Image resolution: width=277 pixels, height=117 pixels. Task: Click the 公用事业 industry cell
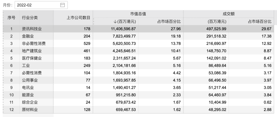click(x=30, y=80)
